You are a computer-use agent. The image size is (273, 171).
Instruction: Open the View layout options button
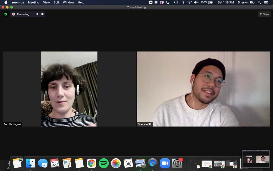click(264, 14)
